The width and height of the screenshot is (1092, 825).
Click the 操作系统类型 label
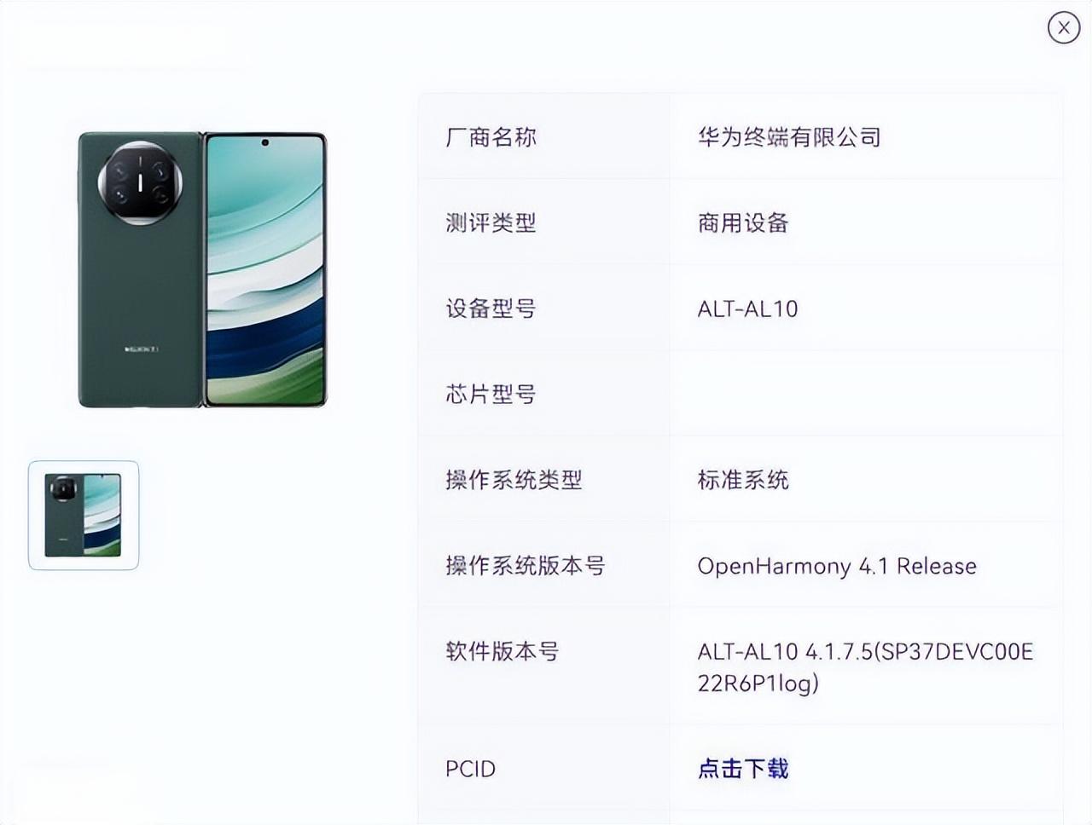coord(514,480)
